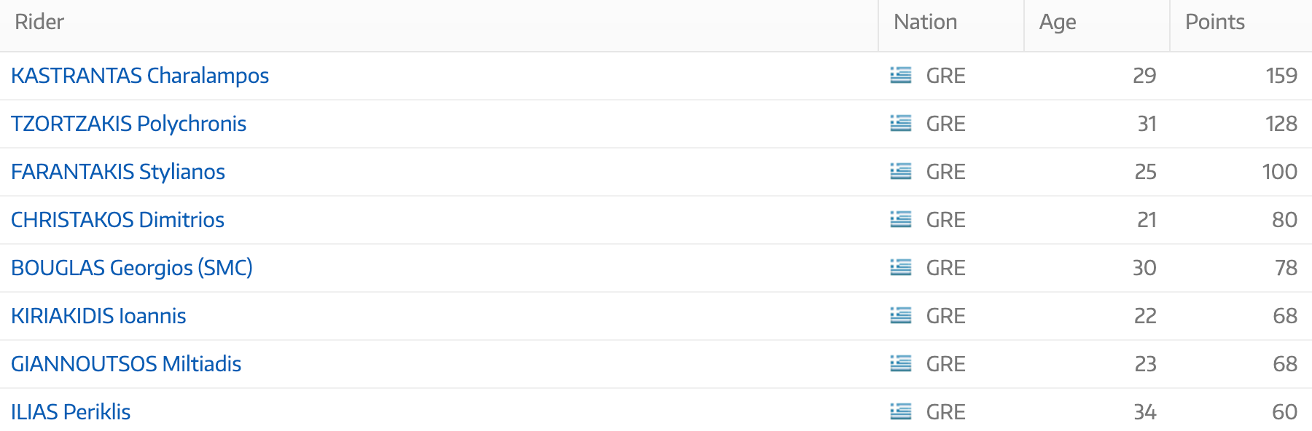Open BOUGLAS Georgios (SMC) link

coord(132,268)
